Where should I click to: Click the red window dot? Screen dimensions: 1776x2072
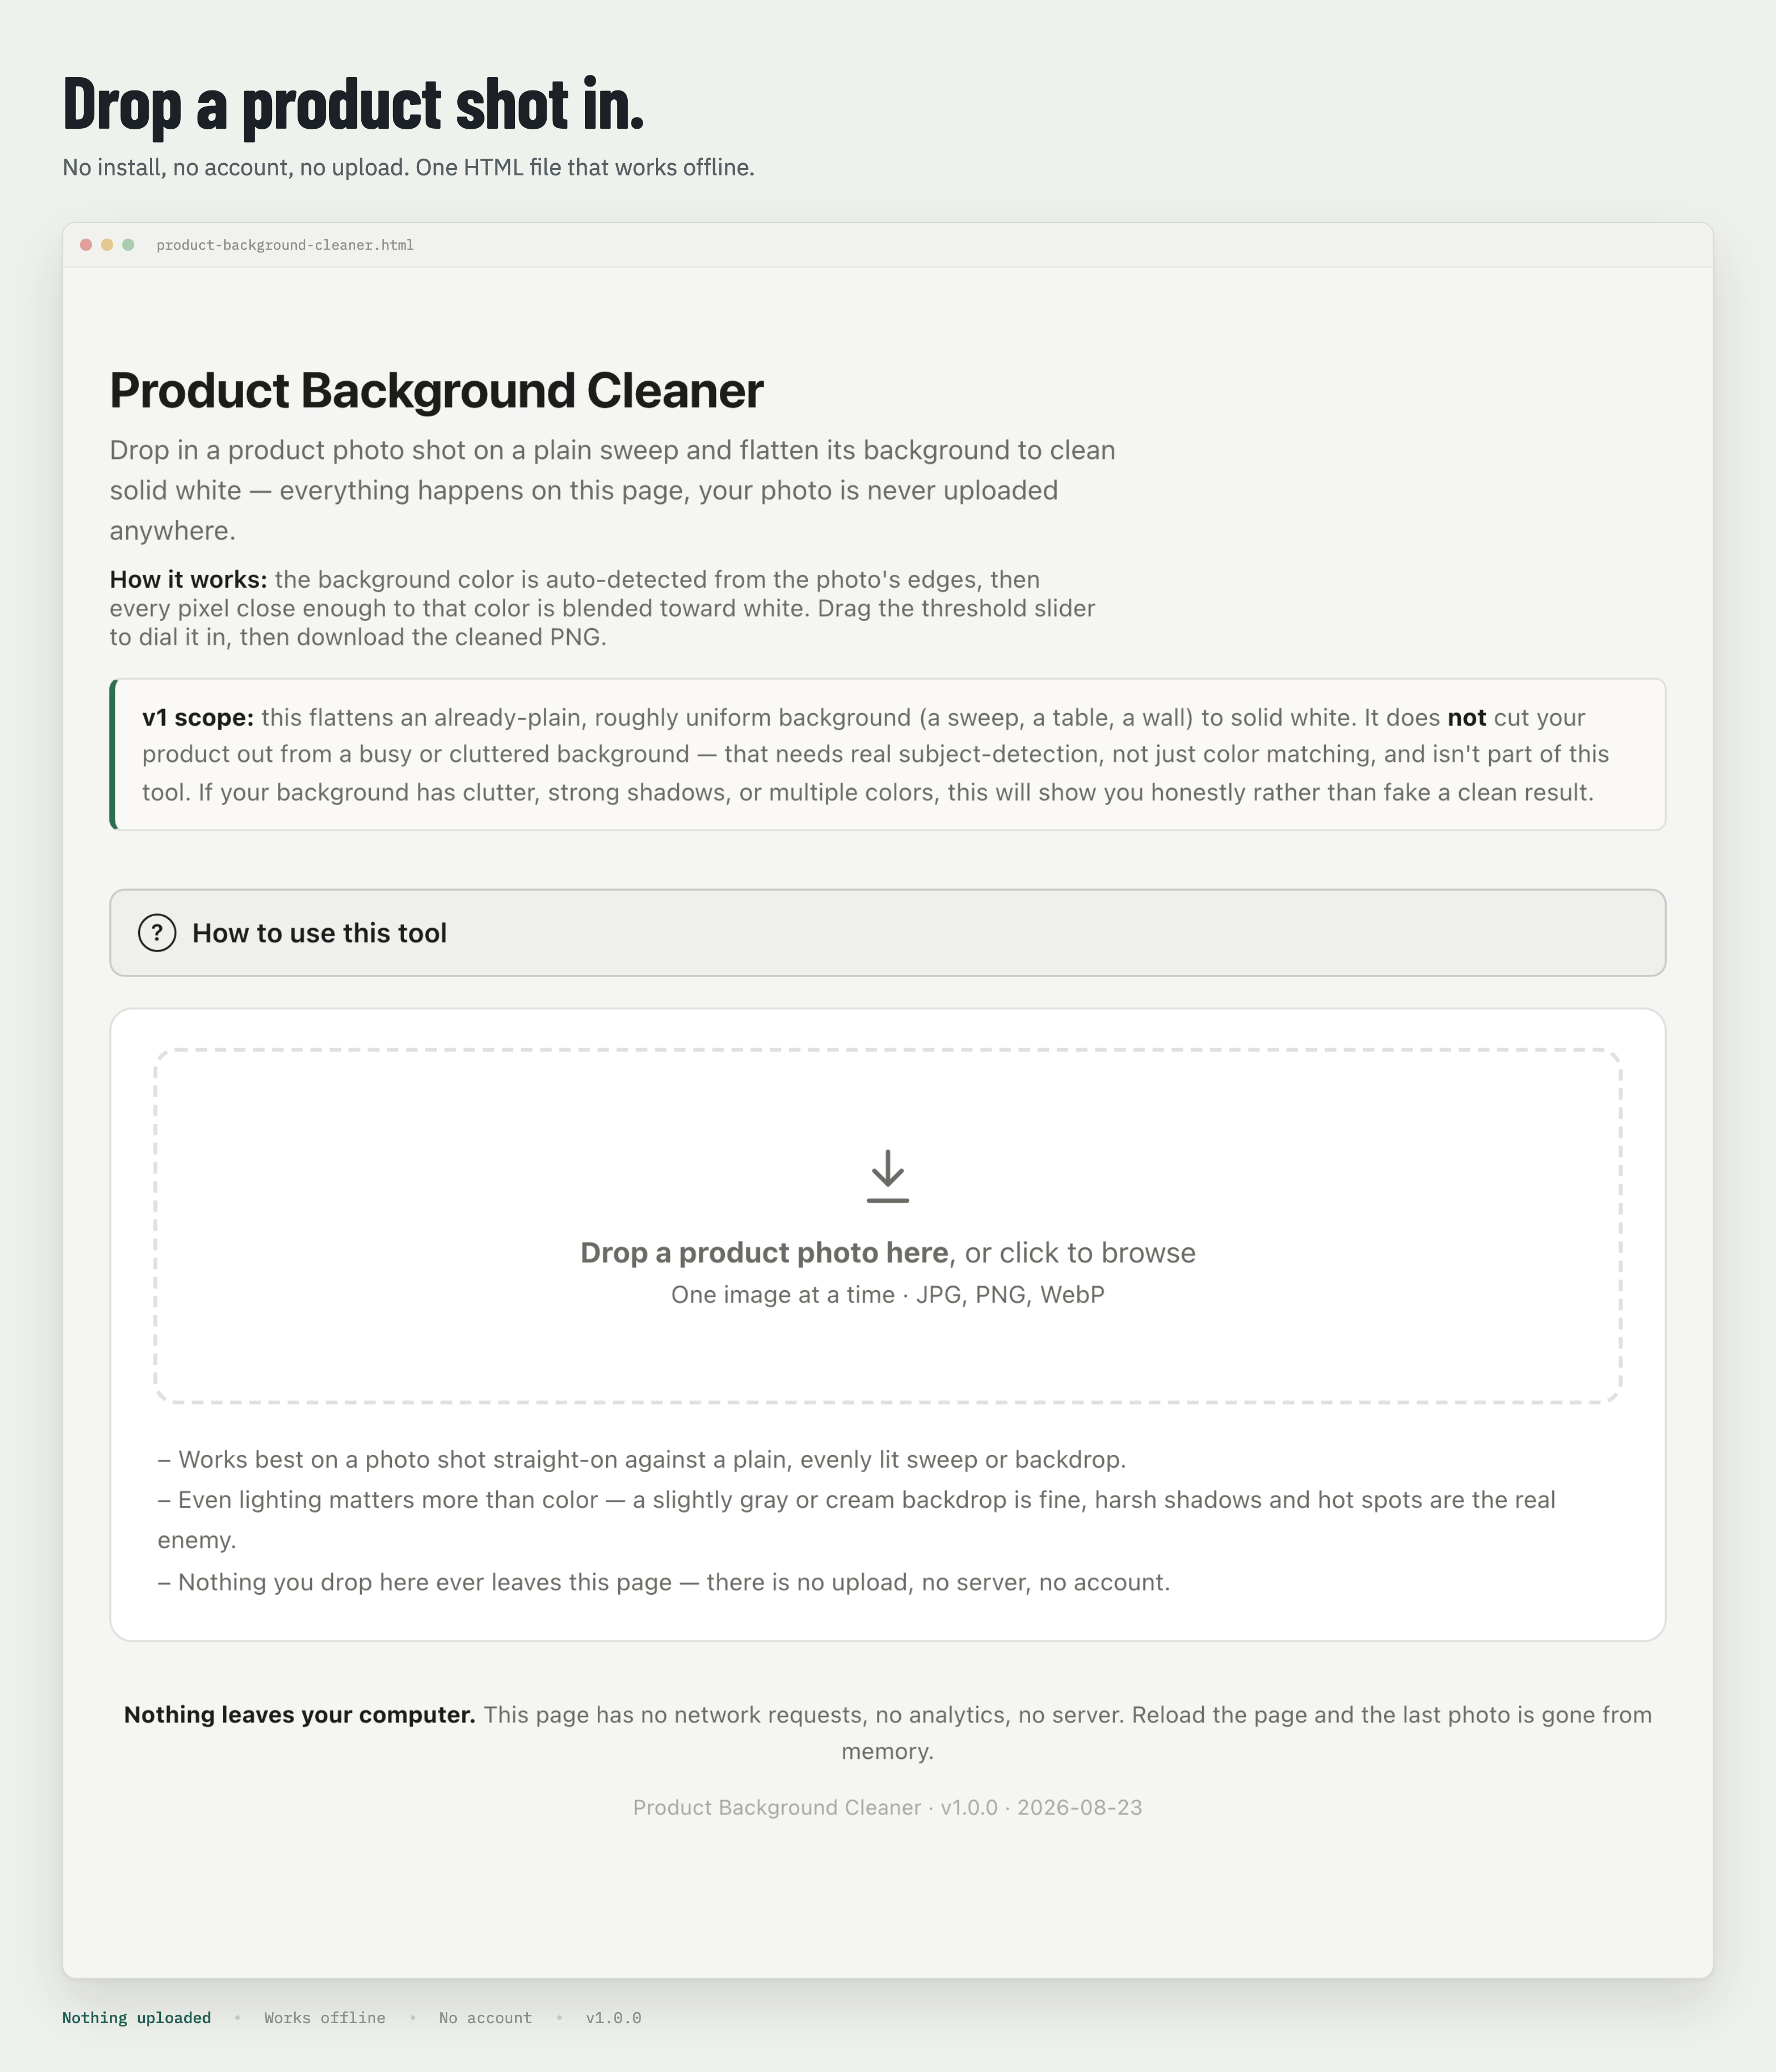click(x=86, y=245)
